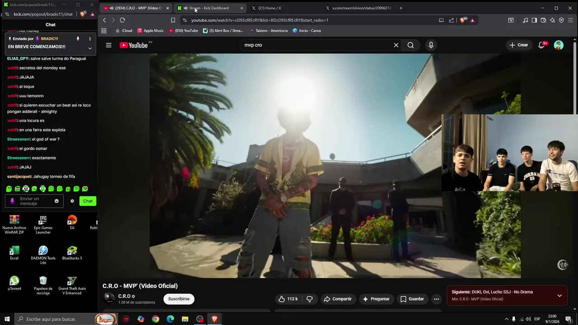This screenshot has width=578, height=325.
Task: Collapse the pinned 'EN BREVE COMENZAMOS' message
Action: (x=90, y=48)
